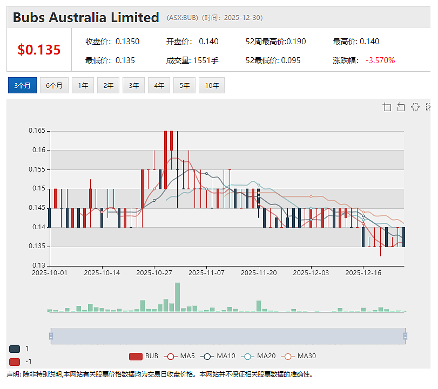
Task: Click the 0.165 y-axis label
Action: [x=37, y=131]
